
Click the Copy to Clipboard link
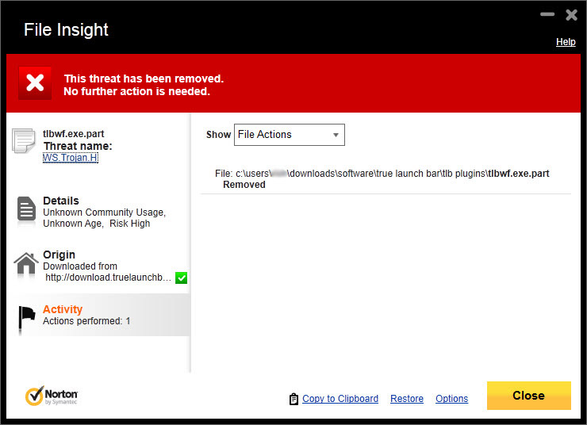pyautogui.click(x=340, y=399)
